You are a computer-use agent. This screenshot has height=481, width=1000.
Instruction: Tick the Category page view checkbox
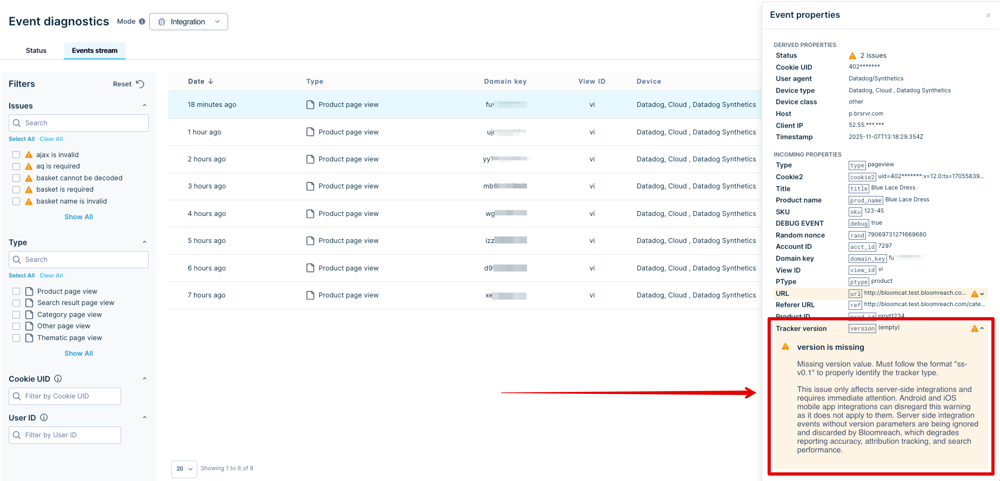pos(16,315)
